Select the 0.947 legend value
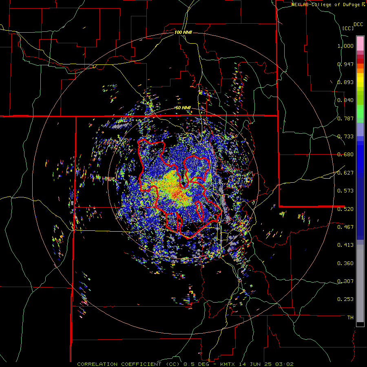The width and height of the screenshot is (367, 367). (345, 64)
